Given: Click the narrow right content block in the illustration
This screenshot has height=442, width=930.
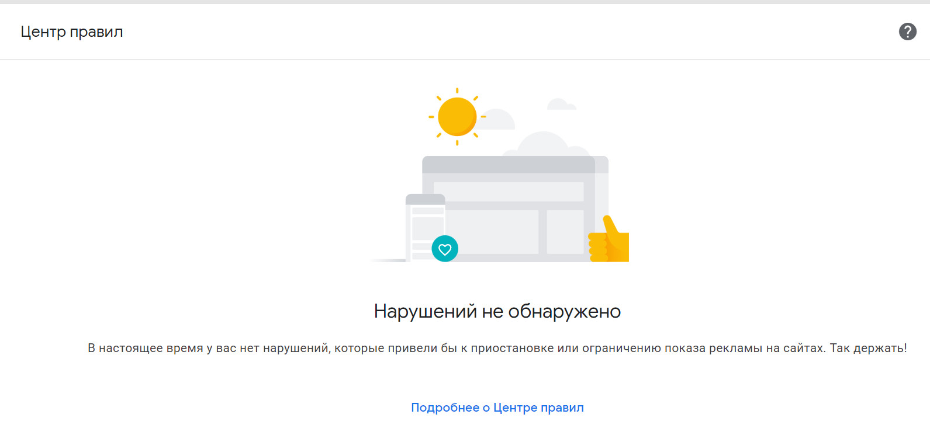Looking at the screenshot, I should coord(565,232).
